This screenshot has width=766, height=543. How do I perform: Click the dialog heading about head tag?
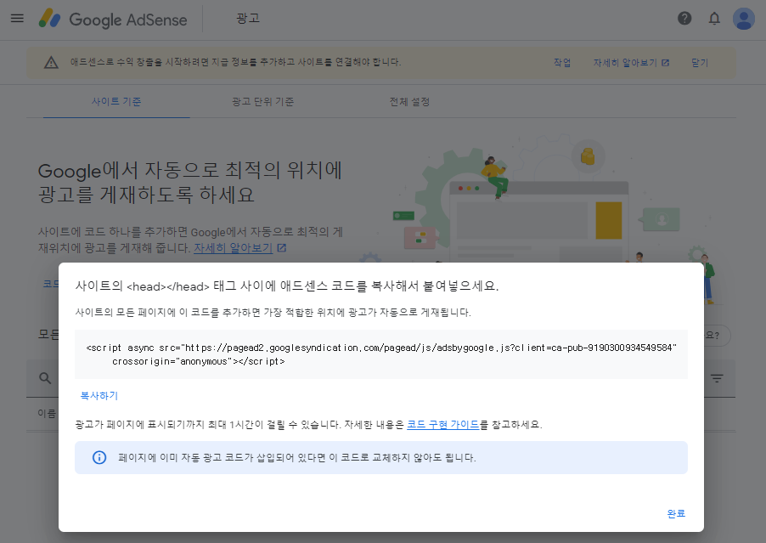(287, 286)
